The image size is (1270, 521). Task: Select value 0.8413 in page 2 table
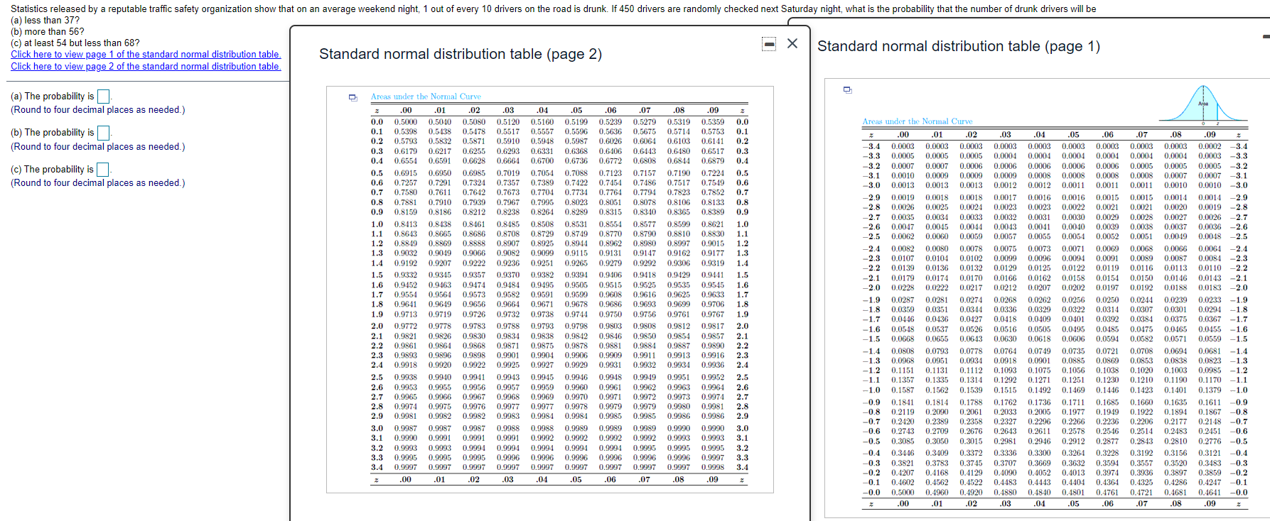click(x=406, y=224)
